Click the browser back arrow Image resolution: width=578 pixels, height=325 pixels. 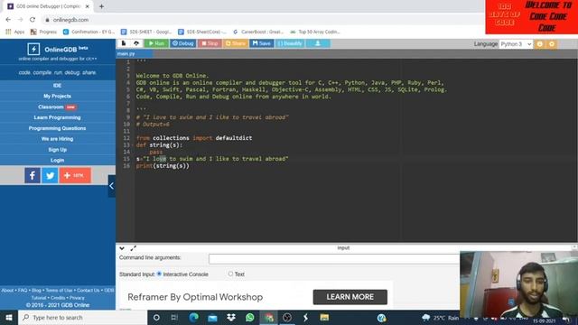[x=8, y=20]
